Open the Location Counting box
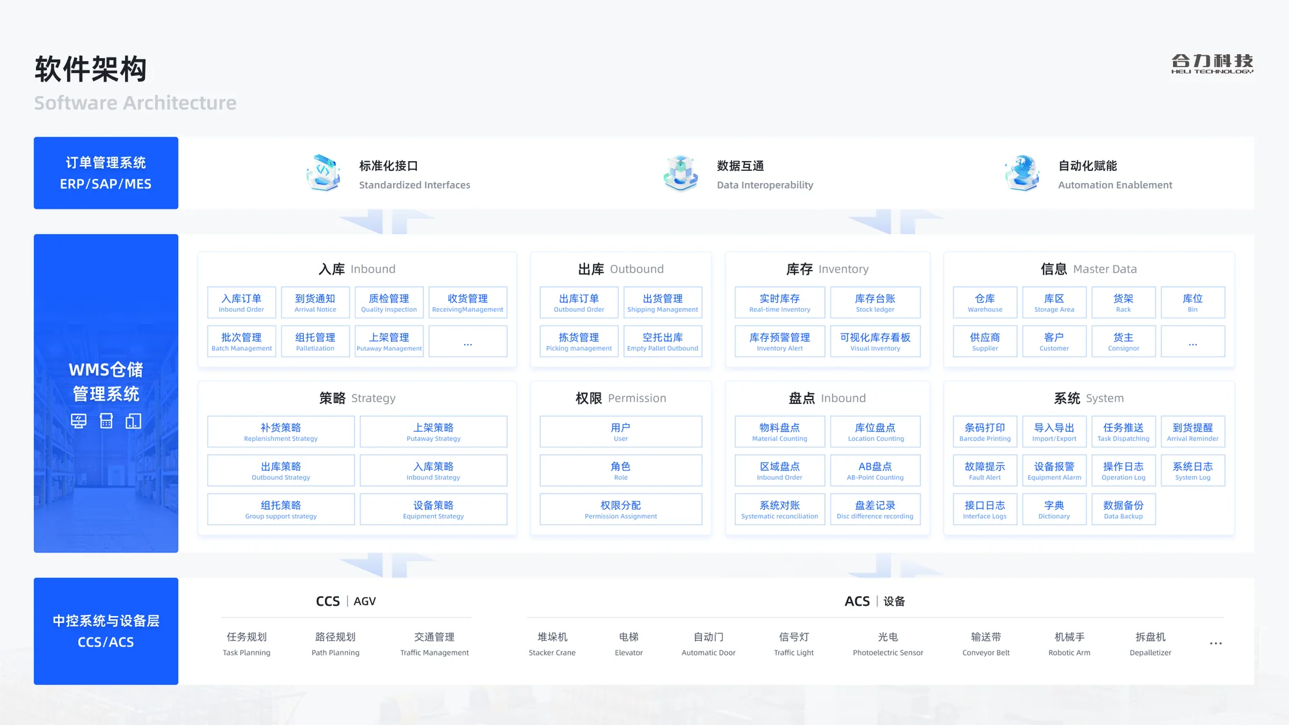Screen dimensions: 1289x725 tap(875, 432)
